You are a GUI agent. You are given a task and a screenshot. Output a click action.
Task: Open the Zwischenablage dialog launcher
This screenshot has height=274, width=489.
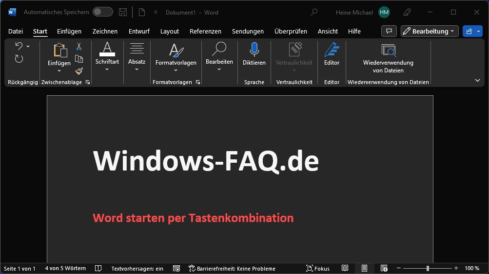[88, 82]
